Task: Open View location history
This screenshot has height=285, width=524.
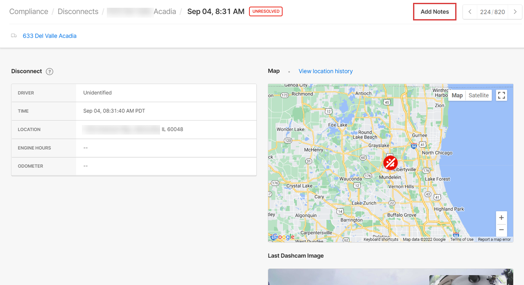Action: [325, 71]
